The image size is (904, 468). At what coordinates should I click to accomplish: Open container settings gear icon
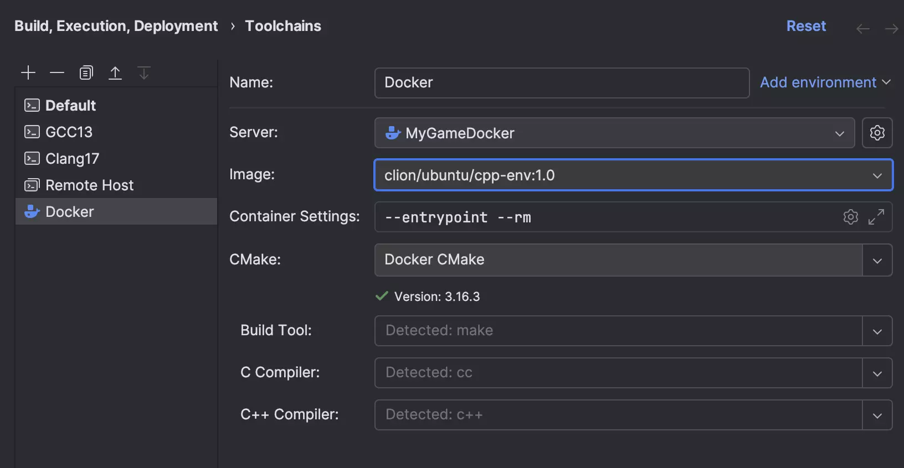pos(850,217)
